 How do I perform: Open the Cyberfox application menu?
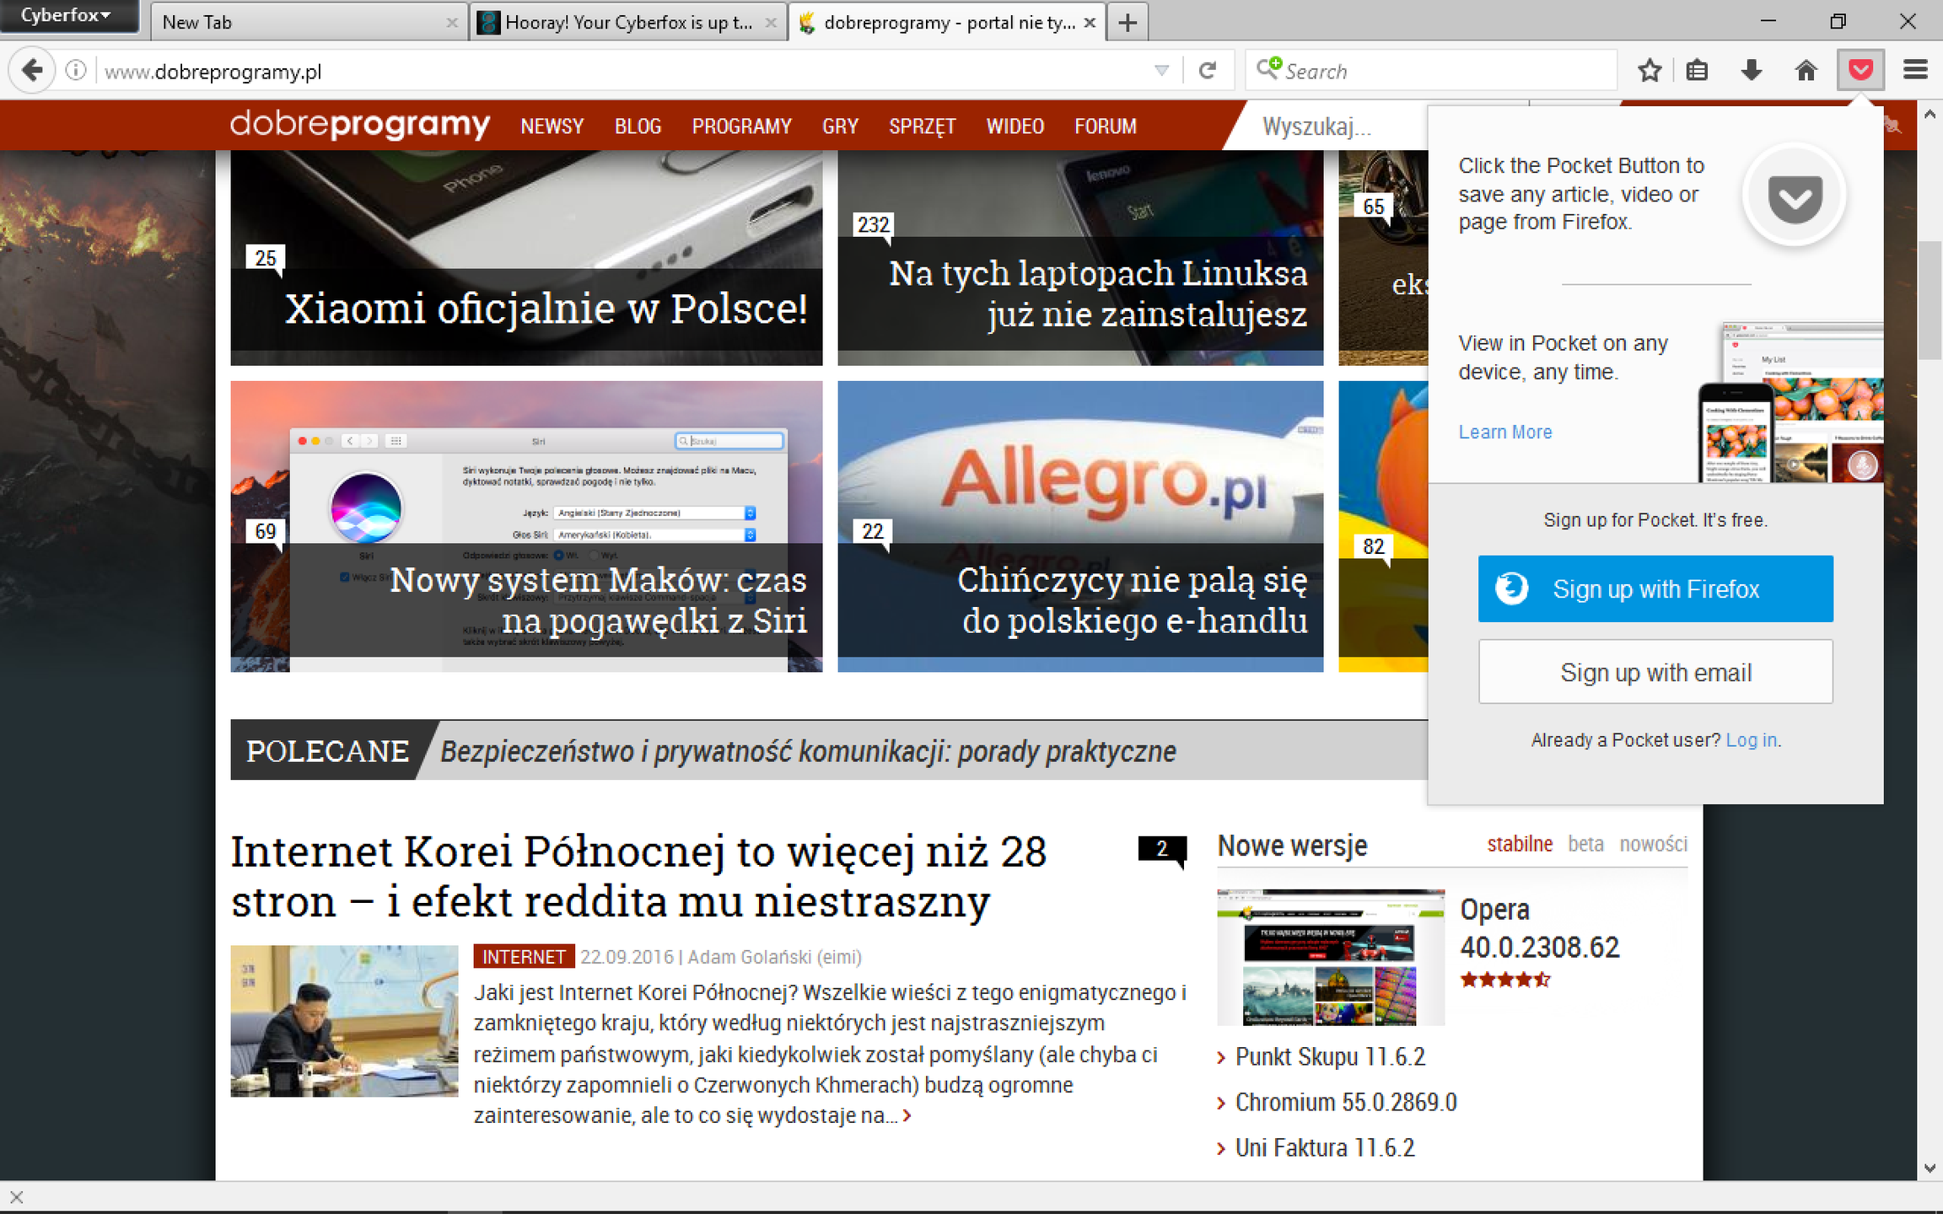tap(67, 16)
